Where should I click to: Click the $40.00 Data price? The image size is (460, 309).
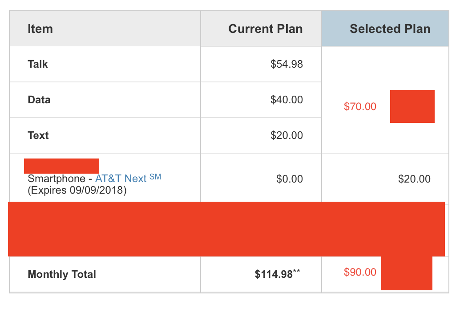point(286,100)
